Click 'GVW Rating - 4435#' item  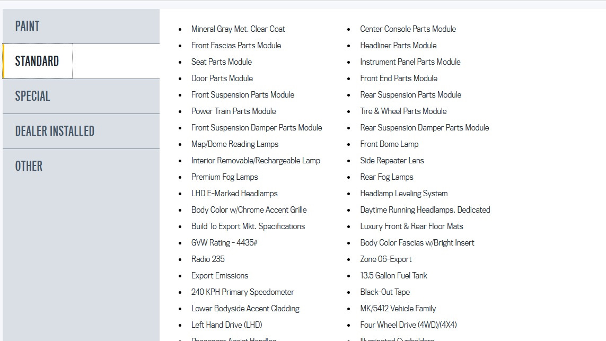pyautogui.click(x=224, y=243)
